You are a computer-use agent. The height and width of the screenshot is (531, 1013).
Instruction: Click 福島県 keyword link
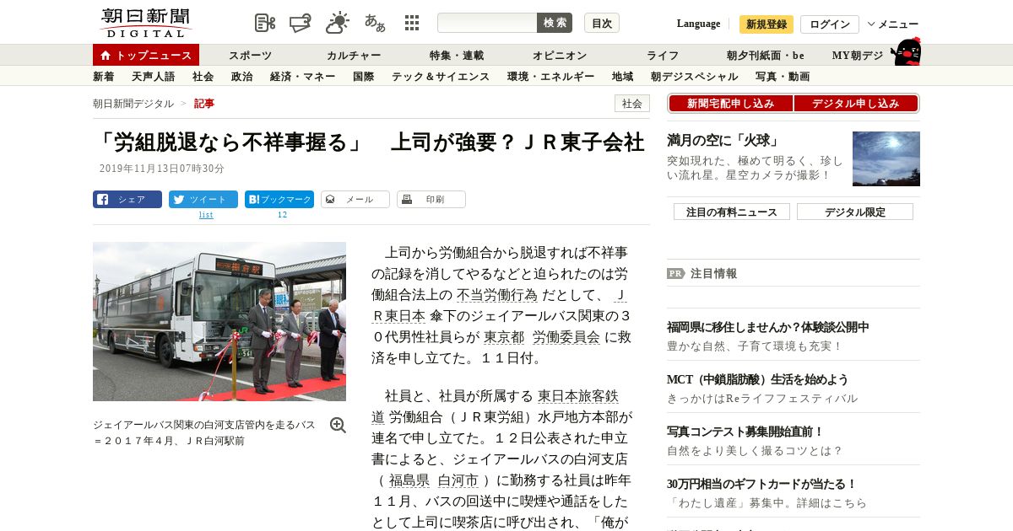pos(409,480)
